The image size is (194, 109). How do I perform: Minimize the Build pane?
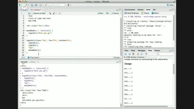[170, 10]
